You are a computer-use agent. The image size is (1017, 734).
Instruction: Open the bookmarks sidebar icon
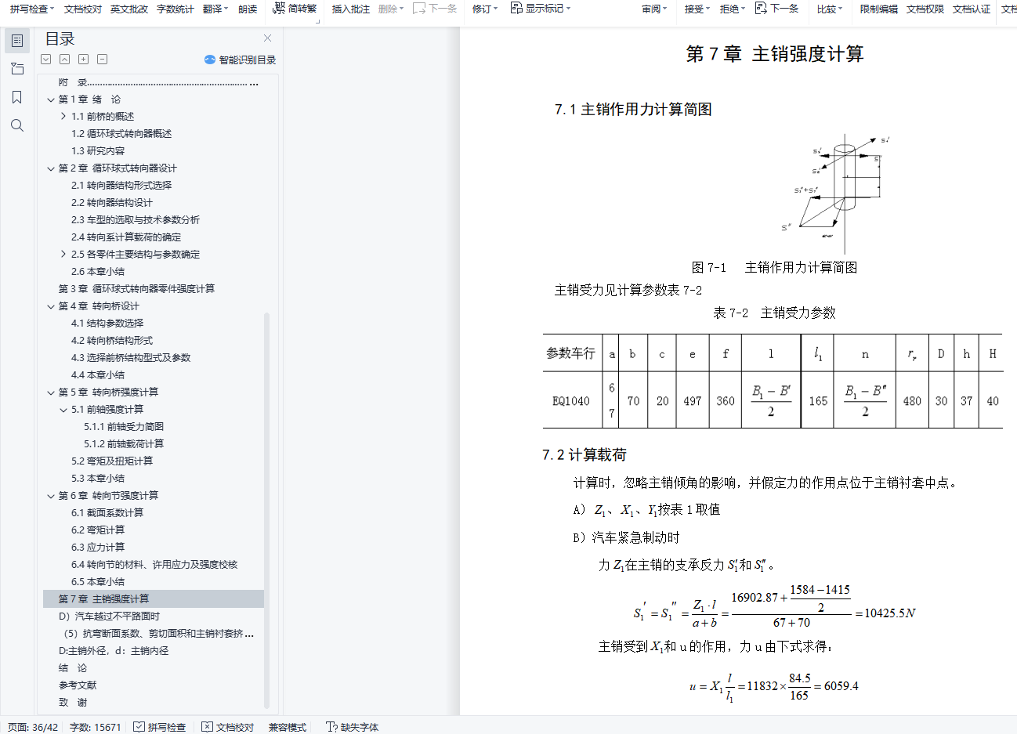tap(17, 97)
